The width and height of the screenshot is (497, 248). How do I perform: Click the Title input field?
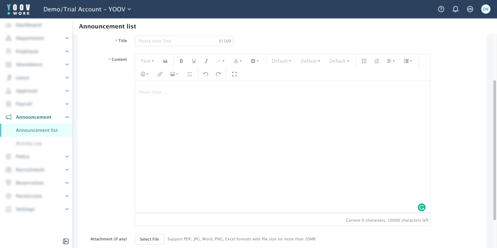(x=184, y=41)
